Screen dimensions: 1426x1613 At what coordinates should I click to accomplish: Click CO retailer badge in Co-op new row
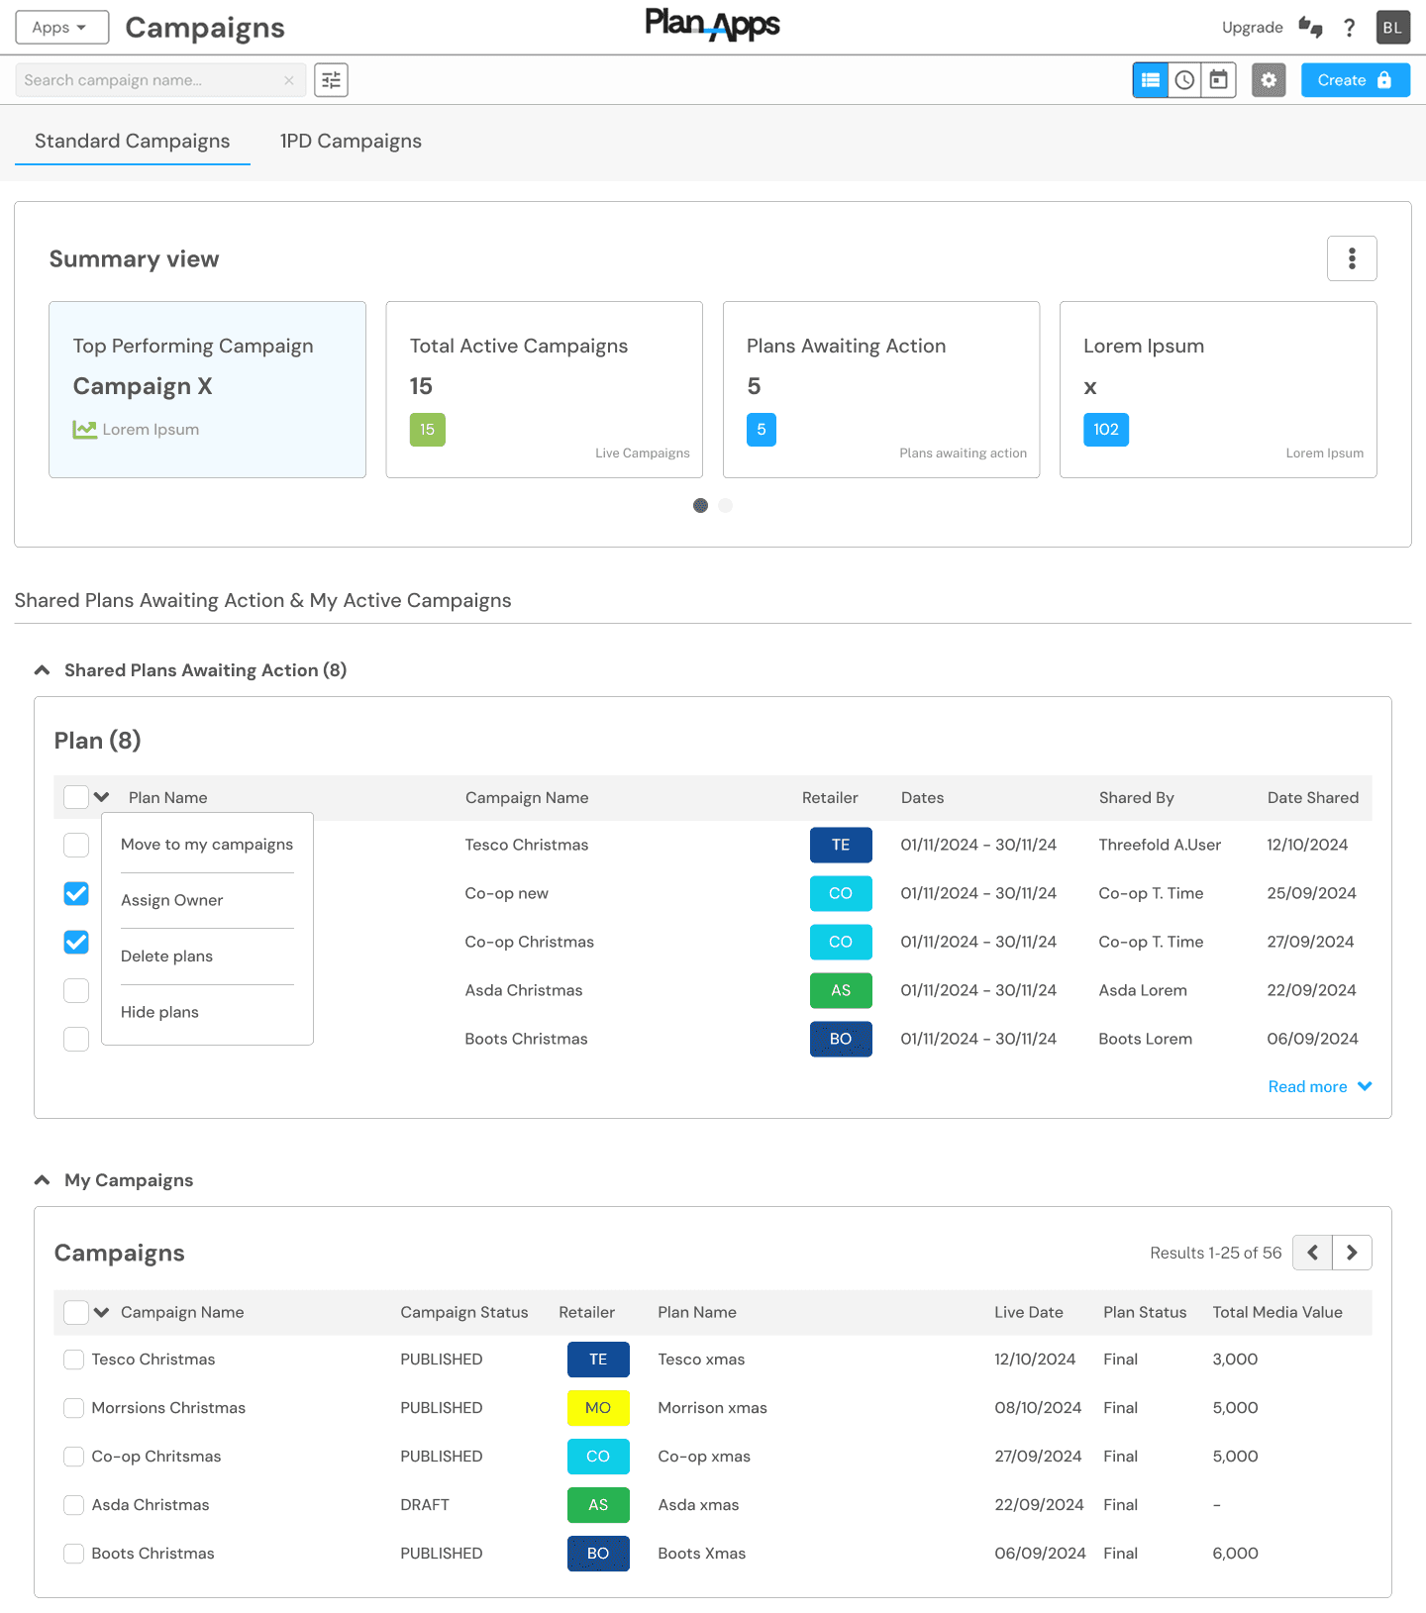[841, 893]
